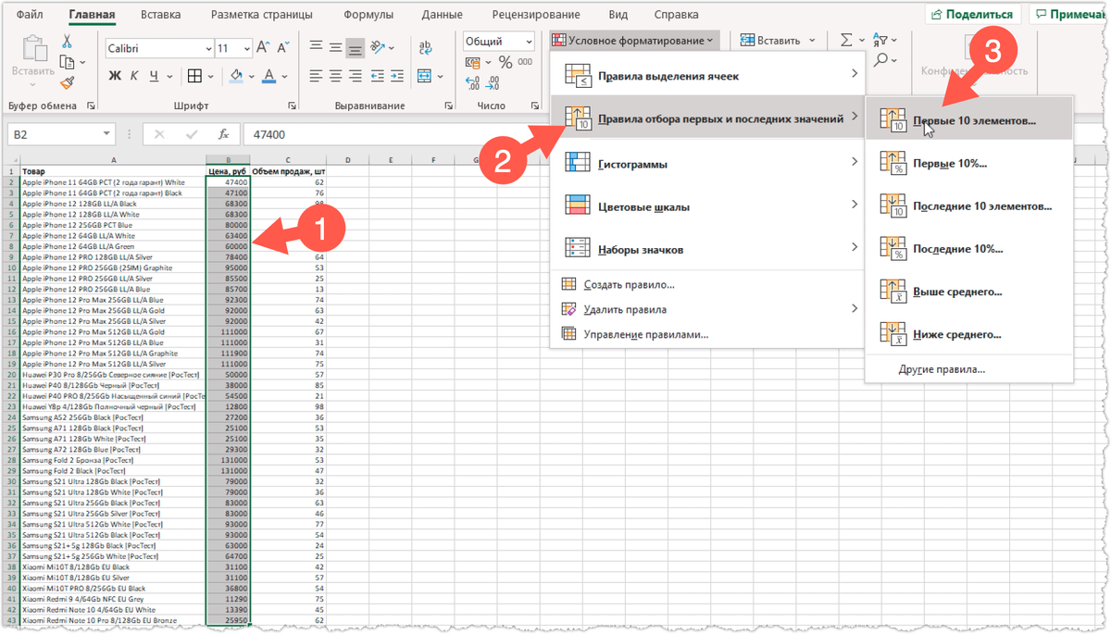Decrease font size with smaller A icon

[x=284, y=47]
